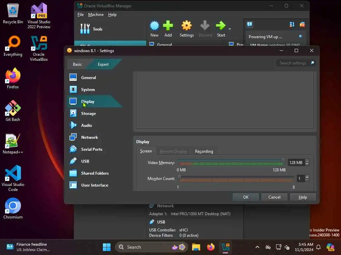Open File menu in VirtualBox Manager

click(x=81, y=15)
